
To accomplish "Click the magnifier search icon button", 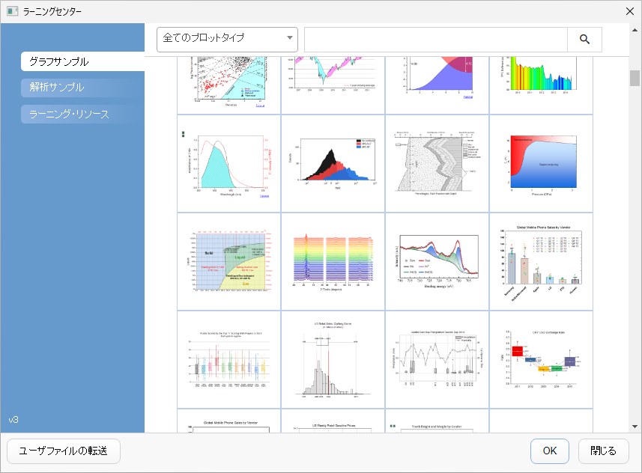I will (584, 40).
